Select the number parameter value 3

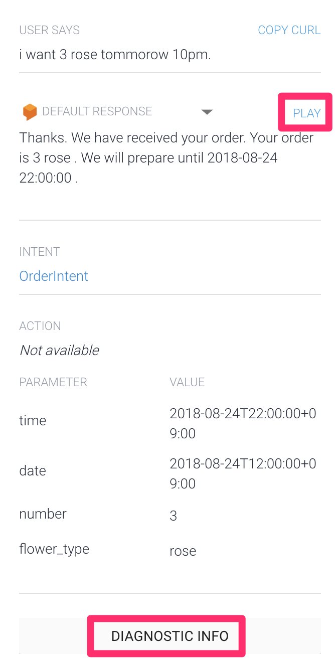pos(173,514)
